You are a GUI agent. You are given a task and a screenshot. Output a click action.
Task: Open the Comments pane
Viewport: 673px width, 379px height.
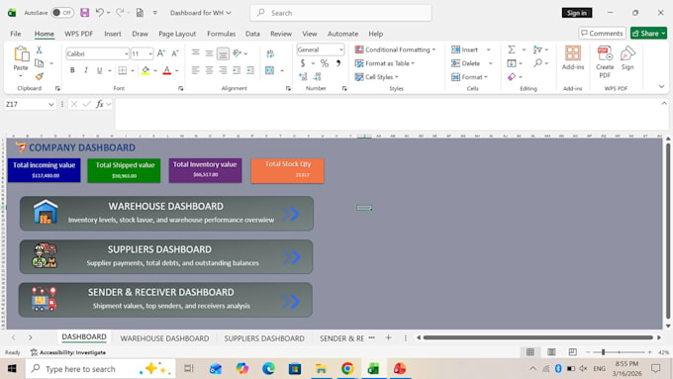click(602, 33)
